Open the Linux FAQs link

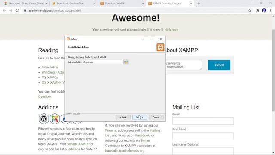(x=50, y=67)
